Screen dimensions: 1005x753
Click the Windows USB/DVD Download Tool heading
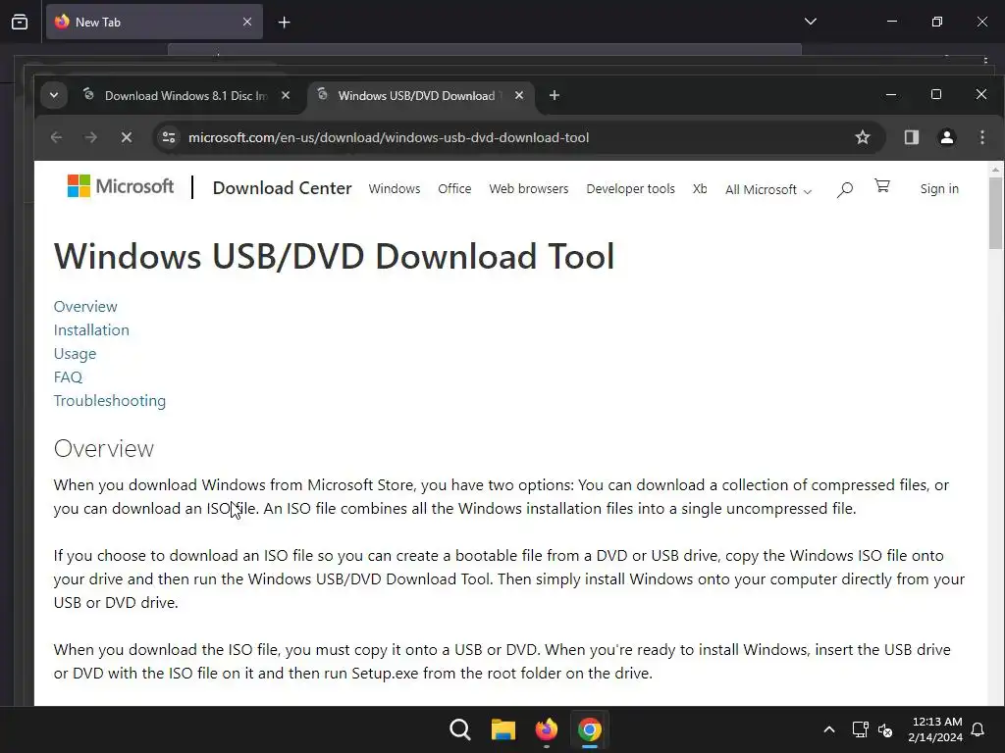pos(334,256)
